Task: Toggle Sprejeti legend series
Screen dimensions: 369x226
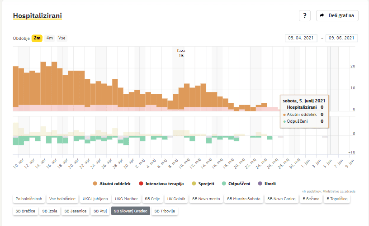Action: click(203, 183)
